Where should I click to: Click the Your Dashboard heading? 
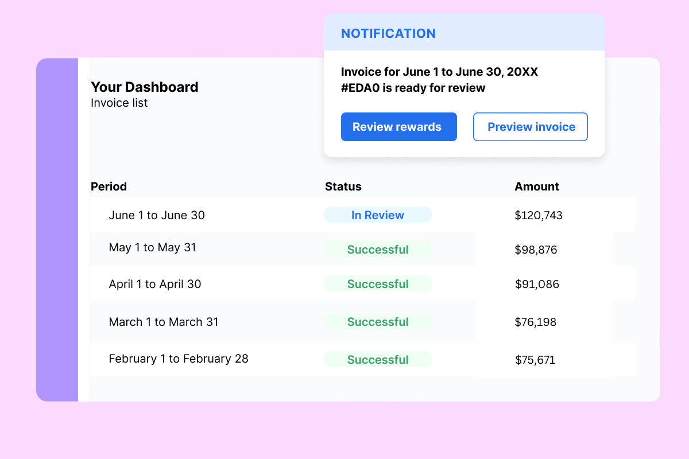pyautogui.click(x=144, y=87)
